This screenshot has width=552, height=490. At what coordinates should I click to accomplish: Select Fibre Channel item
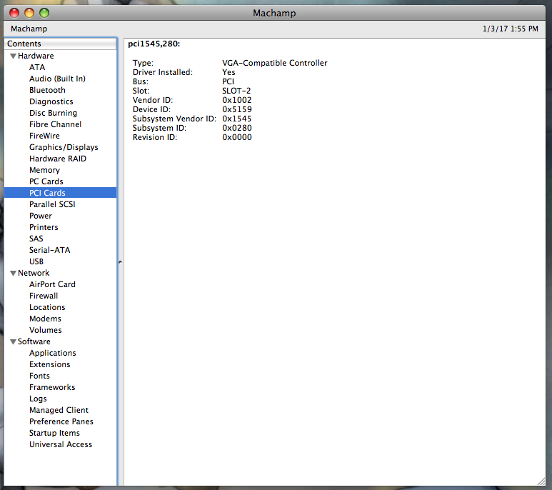[55, 124]
